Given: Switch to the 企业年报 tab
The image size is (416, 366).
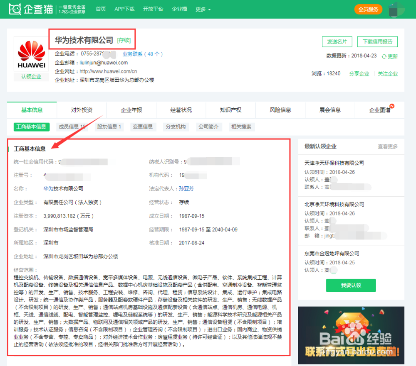Looking at the screenshot, I should pyautogui.click(x=131, y=110).
